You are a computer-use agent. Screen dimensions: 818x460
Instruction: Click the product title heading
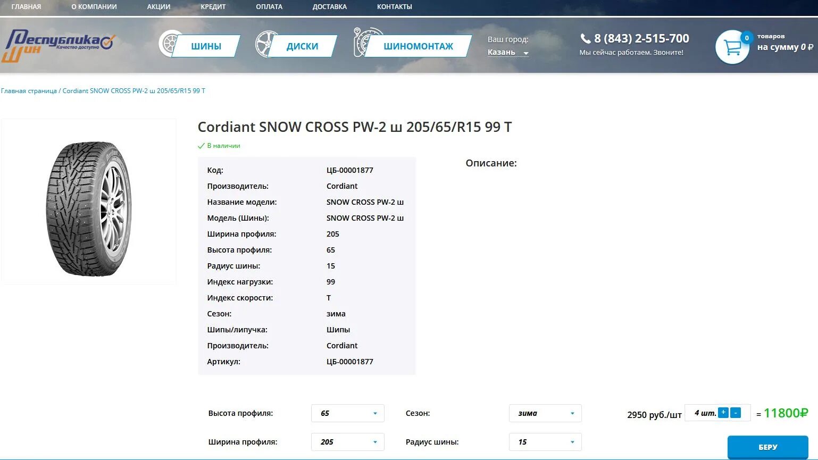point(355,127)
